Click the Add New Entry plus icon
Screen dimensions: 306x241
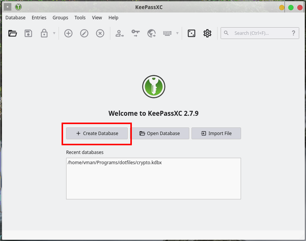click(x=68, y=33)
